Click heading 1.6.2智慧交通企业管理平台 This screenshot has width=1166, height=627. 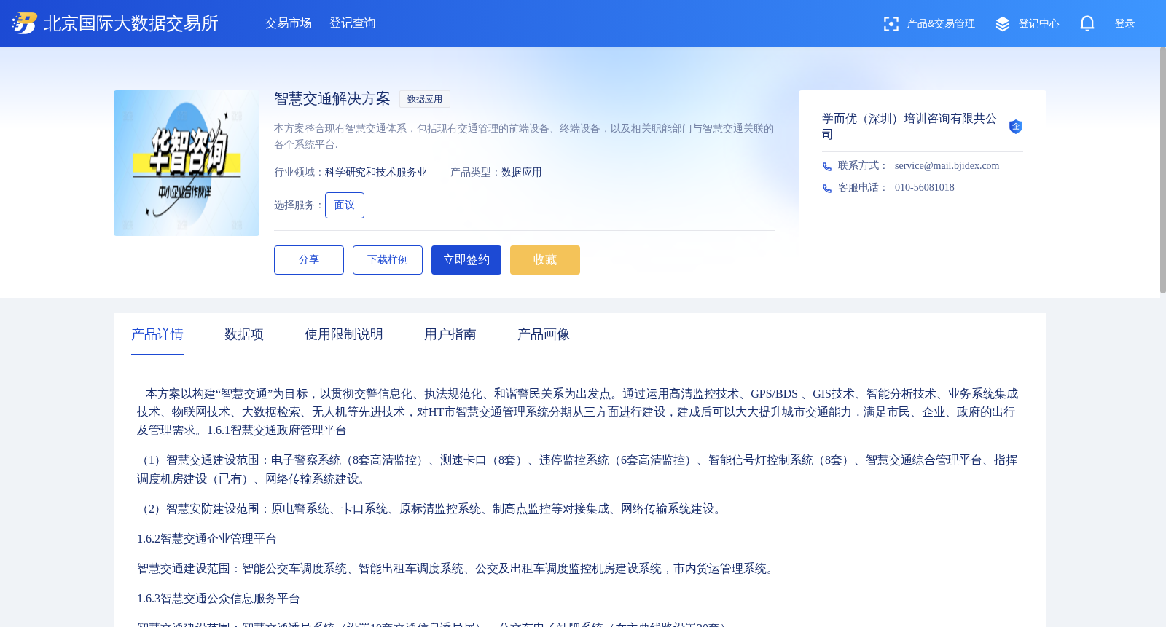(x=207, y=539)
